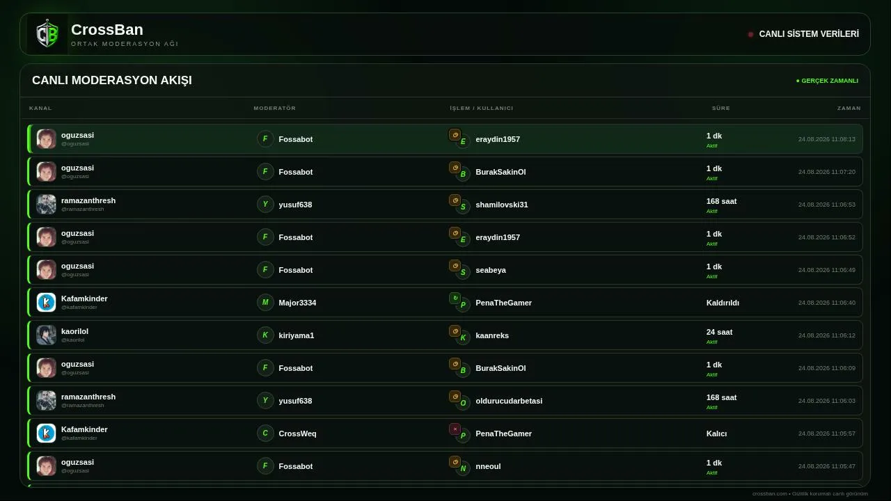The image size is (891, 501).
Task: Select the kaorilol channel avatar
Action: click(46, 335)
